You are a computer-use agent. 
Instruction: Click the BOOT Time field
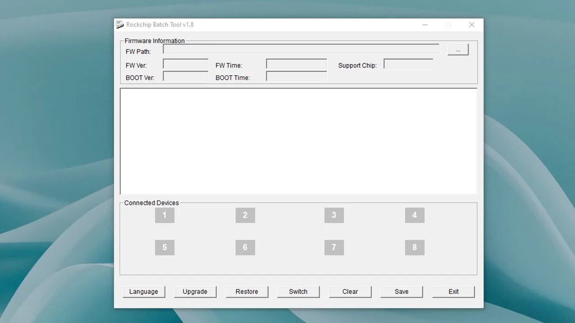[x=296, y=76]
